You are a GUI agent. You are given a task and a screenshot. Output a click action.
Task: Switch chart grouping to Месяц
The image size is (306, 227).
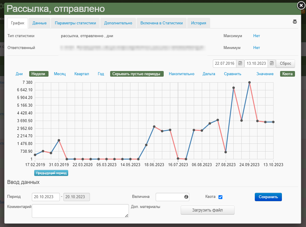(x=60, y=74)
